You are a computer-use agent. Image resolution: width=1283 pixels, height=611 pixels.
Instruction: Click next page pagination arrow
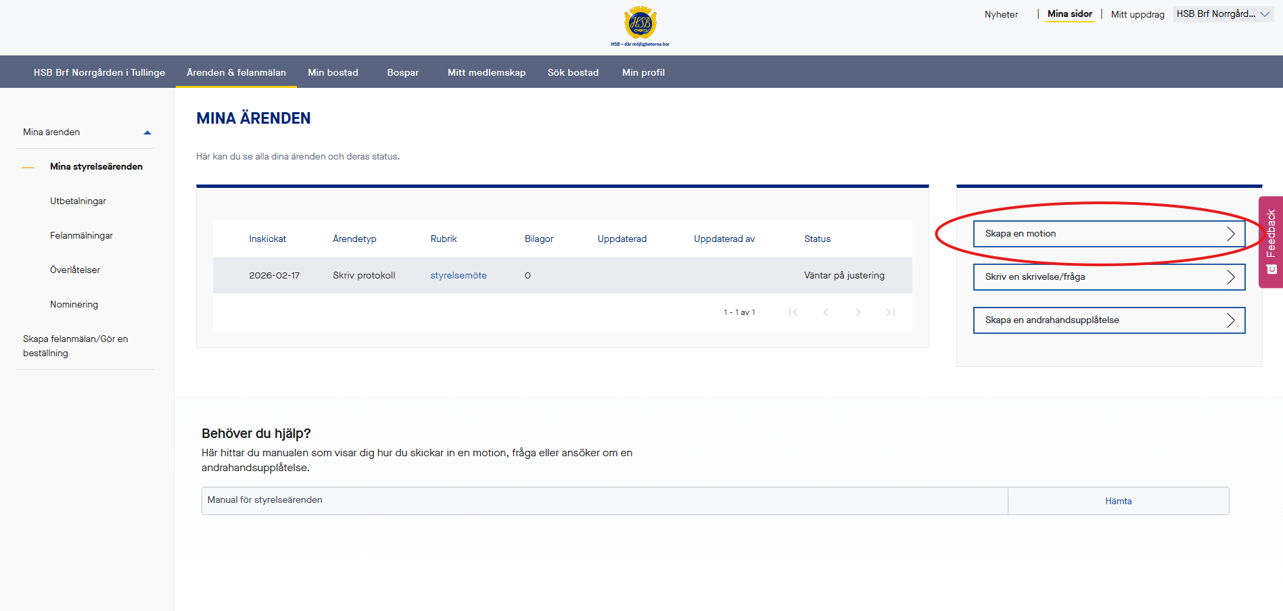pyautogui.click(x=858, y=312)
